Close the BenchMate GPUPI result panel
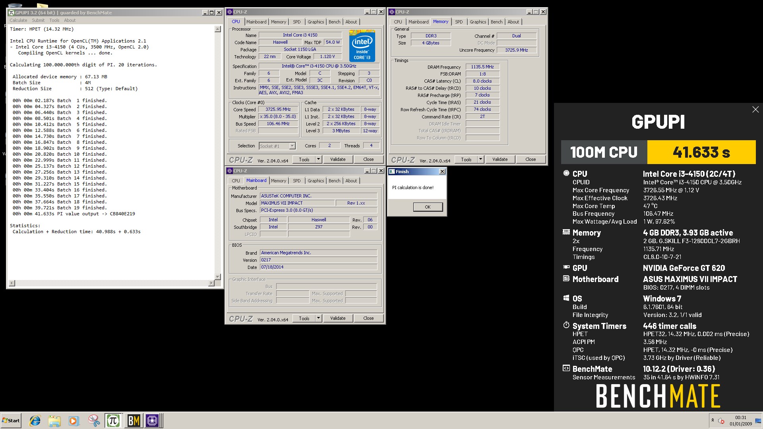This screenshot has width=763, height=429. pyautogui.click(x=755, y=110)
